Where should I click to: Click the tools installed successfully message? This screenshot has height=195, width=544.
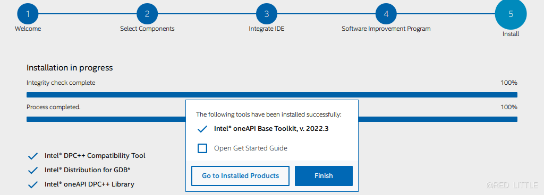click(x=269, y=114)
